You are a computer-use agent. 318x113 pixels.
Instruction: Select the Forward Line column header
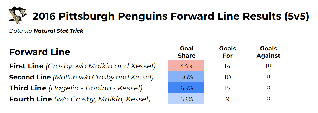[x=40, y=52]
